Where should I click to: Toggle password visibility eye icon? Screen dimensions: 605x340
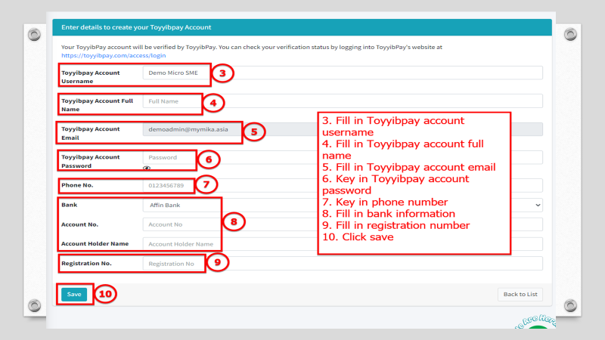tap(147, 168)
